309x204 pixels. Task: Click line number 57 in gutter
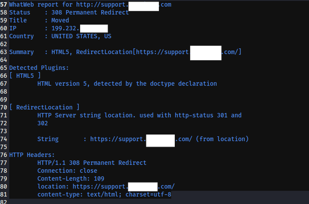pyautogui.click(x=4, y=4)
